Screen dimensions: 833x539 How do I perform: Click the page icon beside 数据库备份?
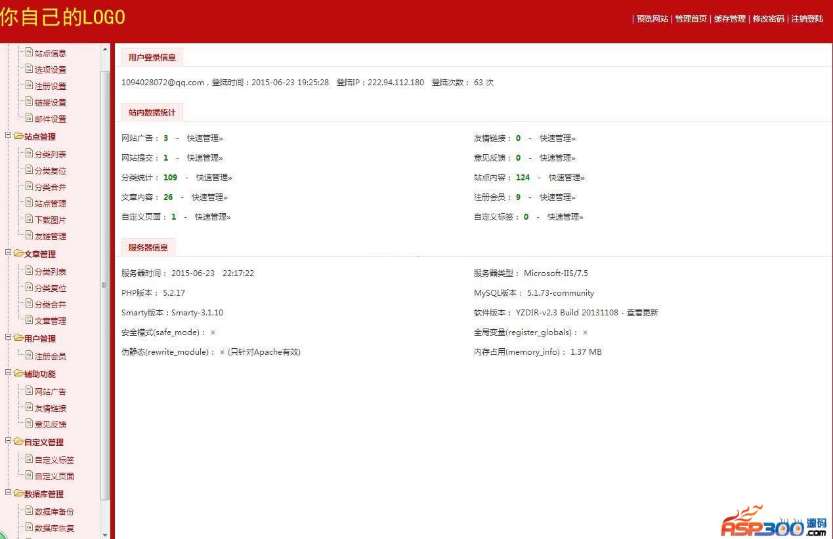tap(29, 511)
